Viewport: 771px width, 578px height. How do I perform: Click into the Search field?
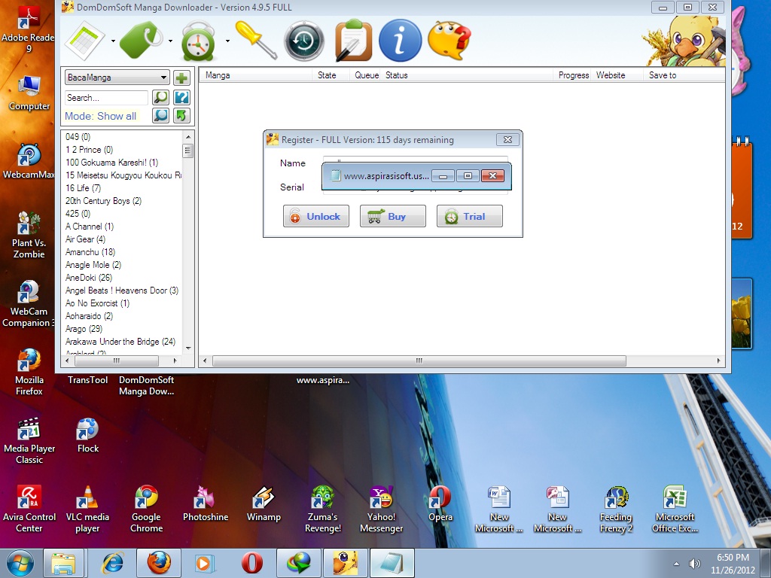pos(105,97)
